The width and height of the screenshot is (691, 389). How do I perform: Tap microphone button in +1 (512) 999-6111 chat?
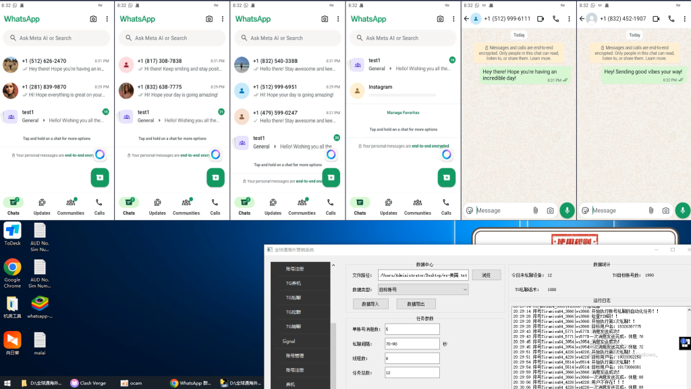(x=567, y=211)
